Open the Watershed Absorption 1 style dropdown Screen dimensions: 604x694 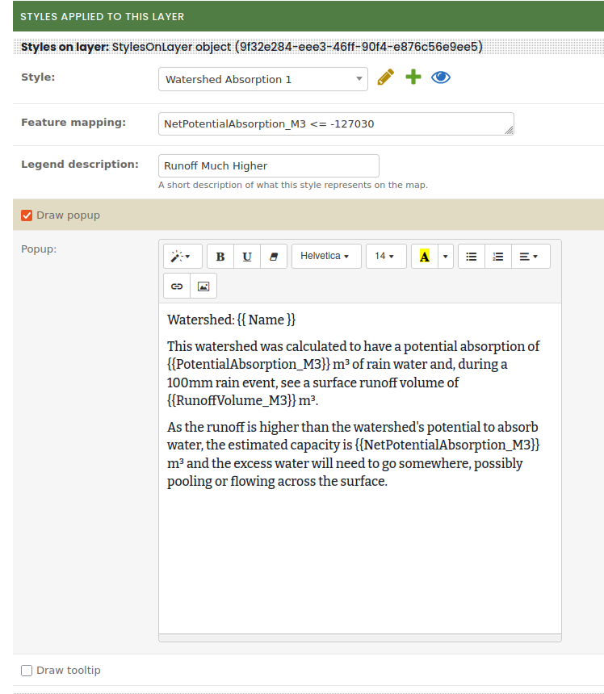click(262, 79)
